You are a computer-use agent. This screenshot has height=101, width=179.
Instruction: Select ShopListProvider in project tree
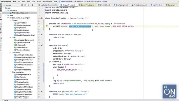pos(23,33)
